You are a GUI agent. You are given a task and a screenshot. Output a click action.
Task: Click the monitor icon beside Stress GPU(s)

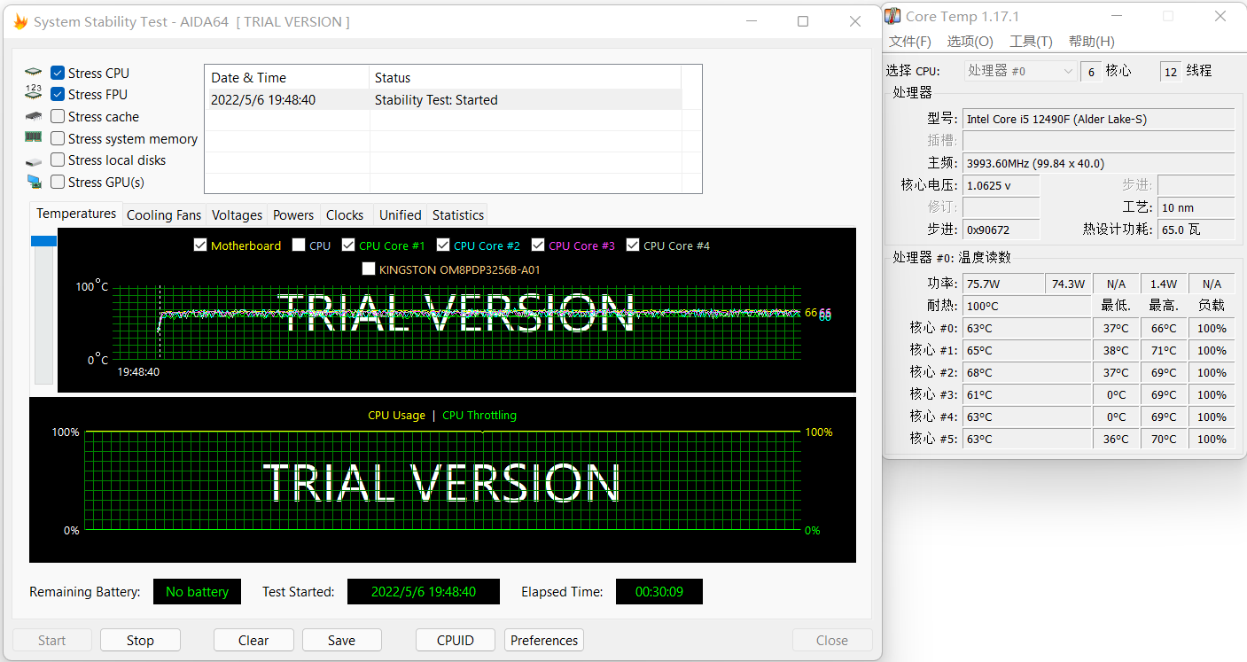(x=34, y=182)
